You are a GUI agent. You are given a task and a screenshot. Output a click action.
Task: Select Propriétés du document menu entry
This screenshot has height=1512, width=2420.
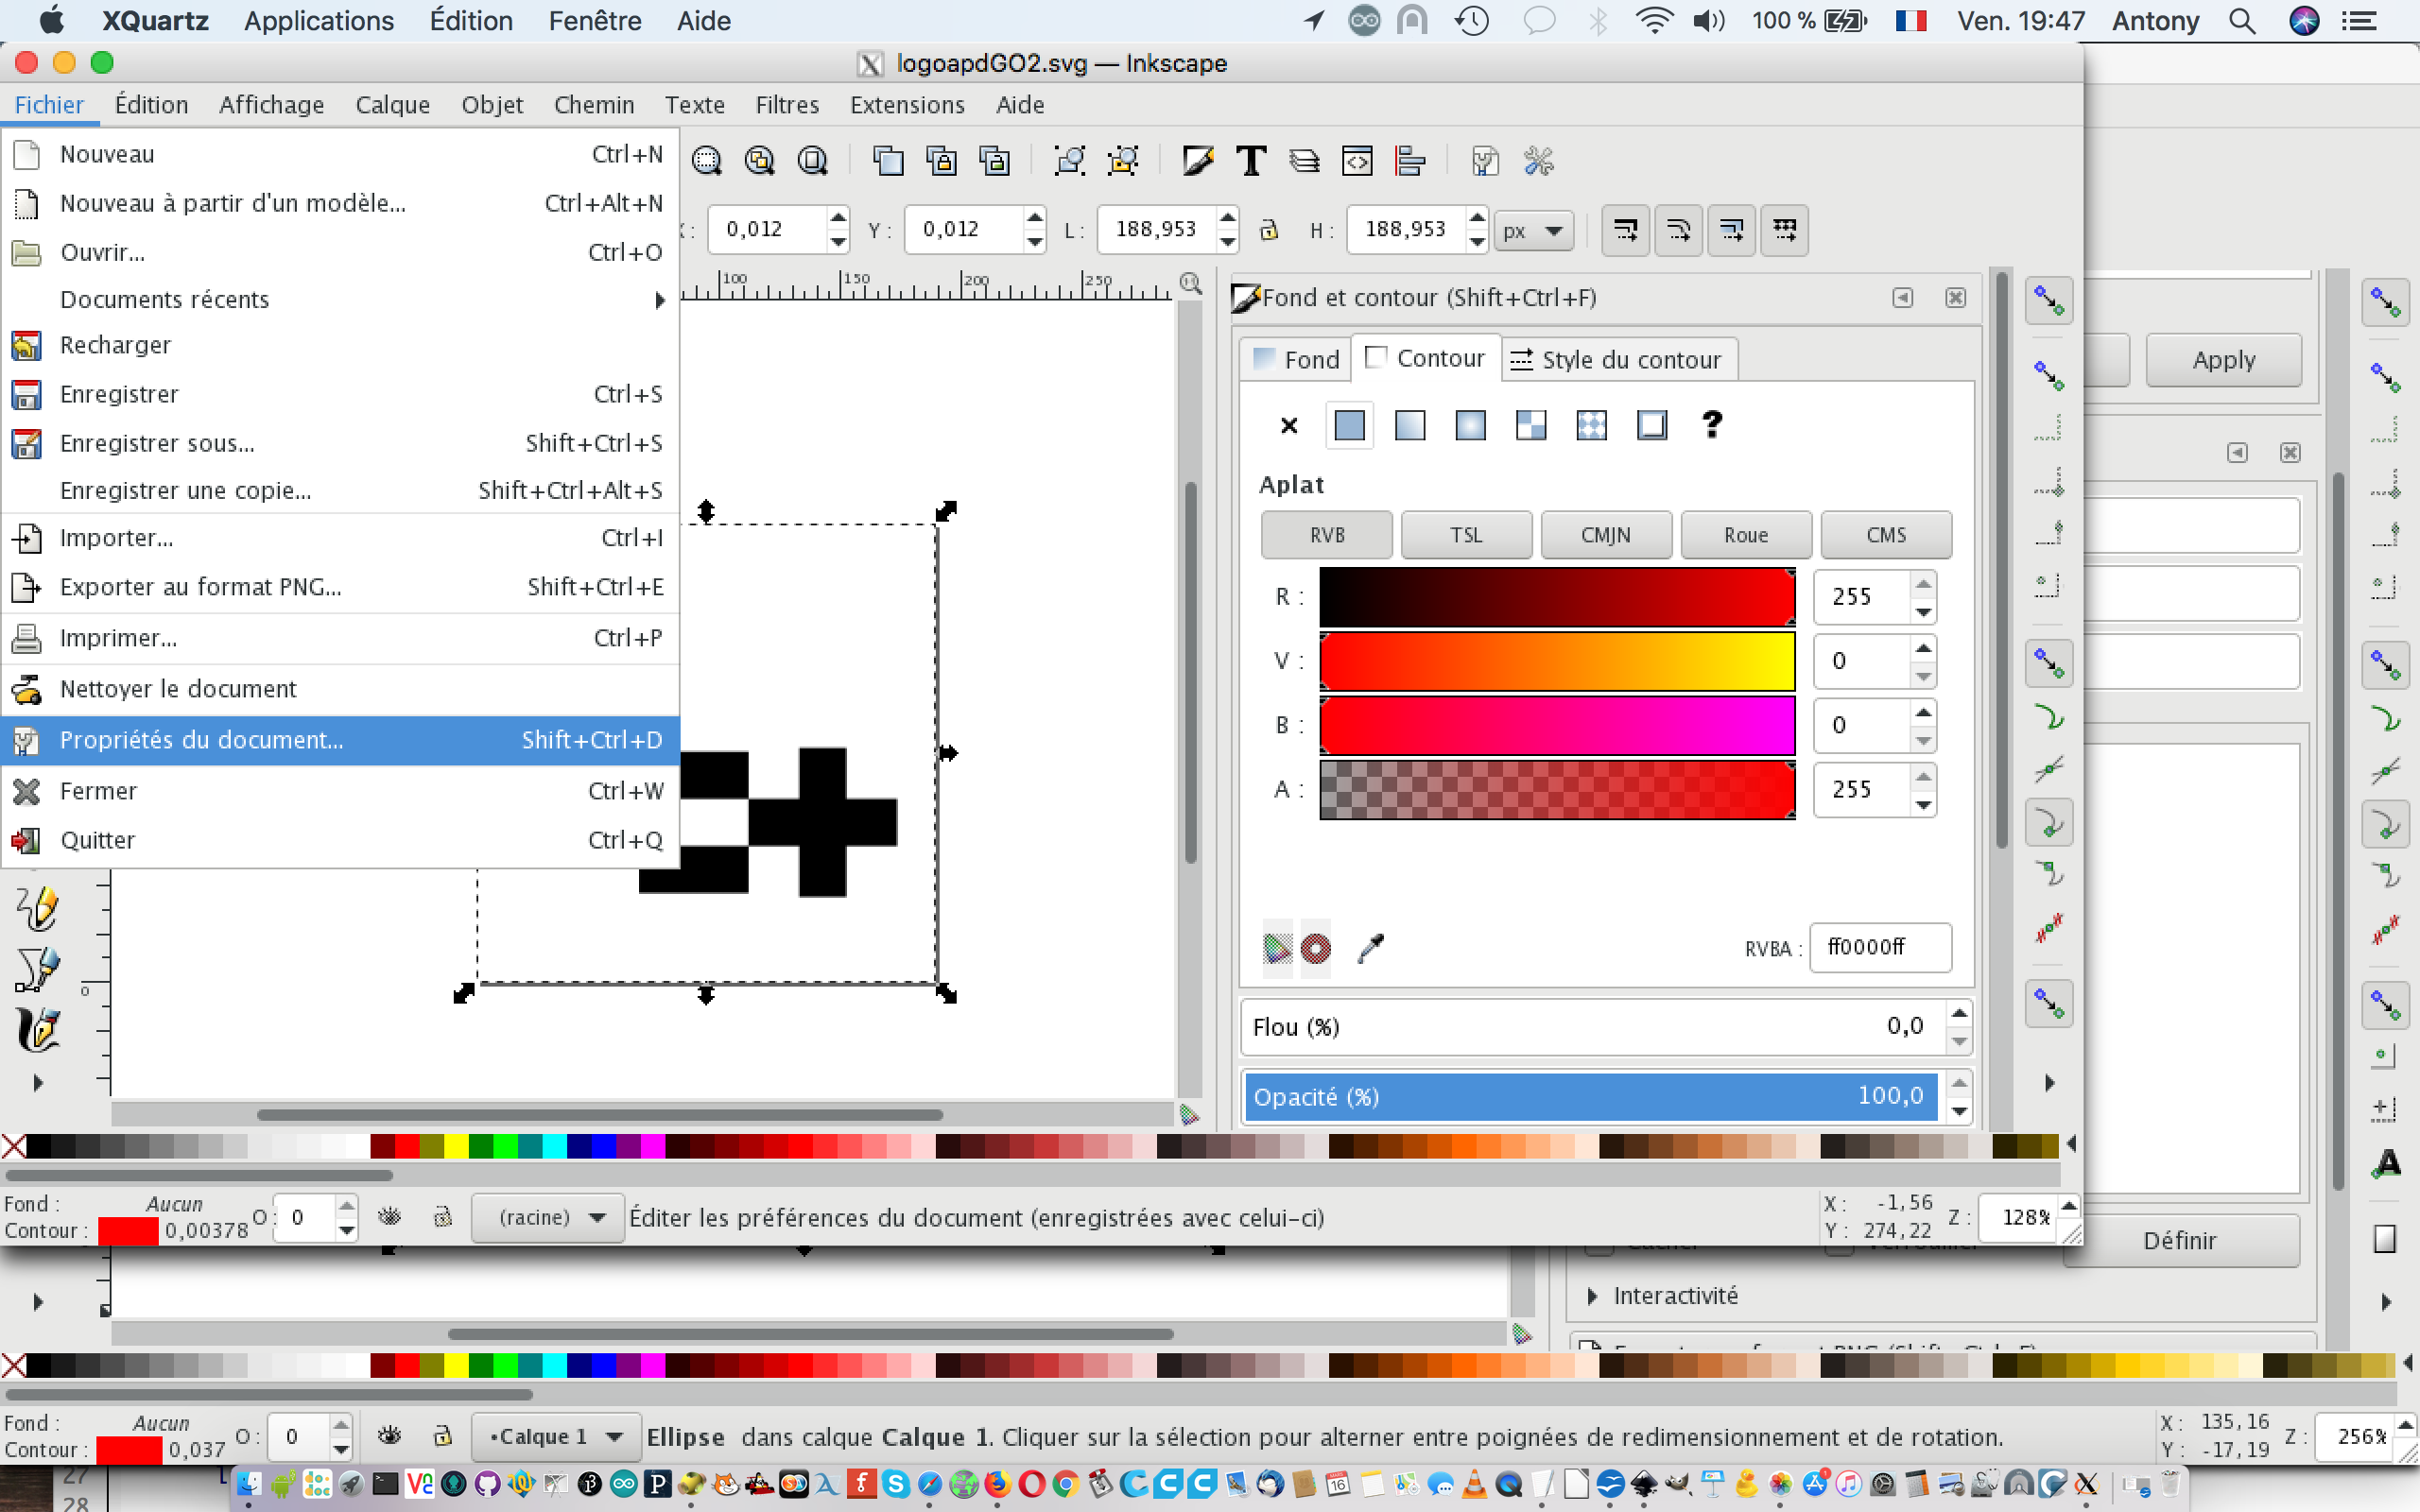[340, 740]
